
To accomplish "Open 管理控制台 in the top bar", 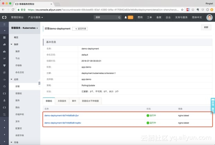I will coord(17,17).
